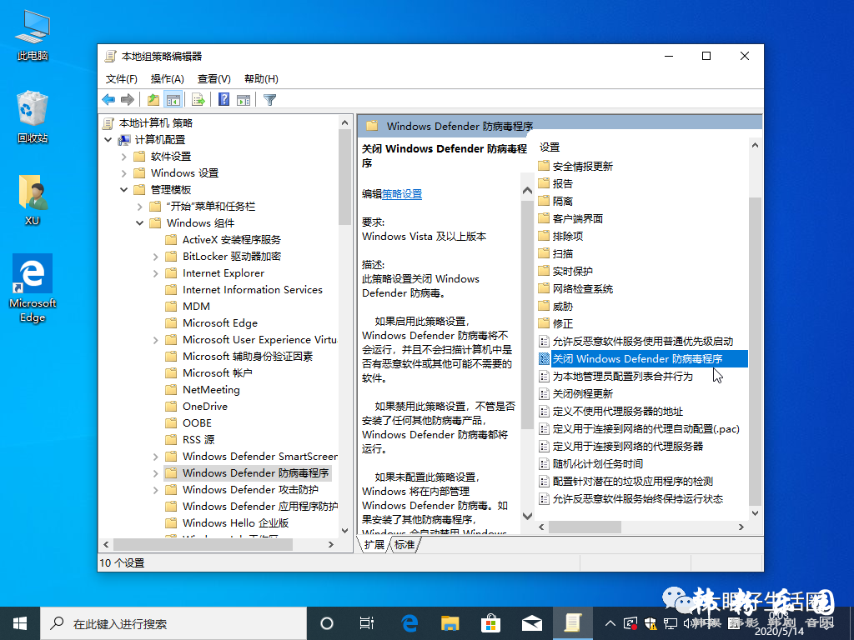Select 为本地管理员配置列表合并行为 policy
This screenshot has height=640, width=854.
click(x=615, y=376)
